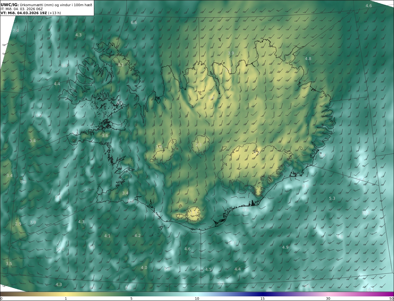Click the "2.9" value label on the map
The width and height of the screenshot is (394, 301).
click(x=18, y=224)
